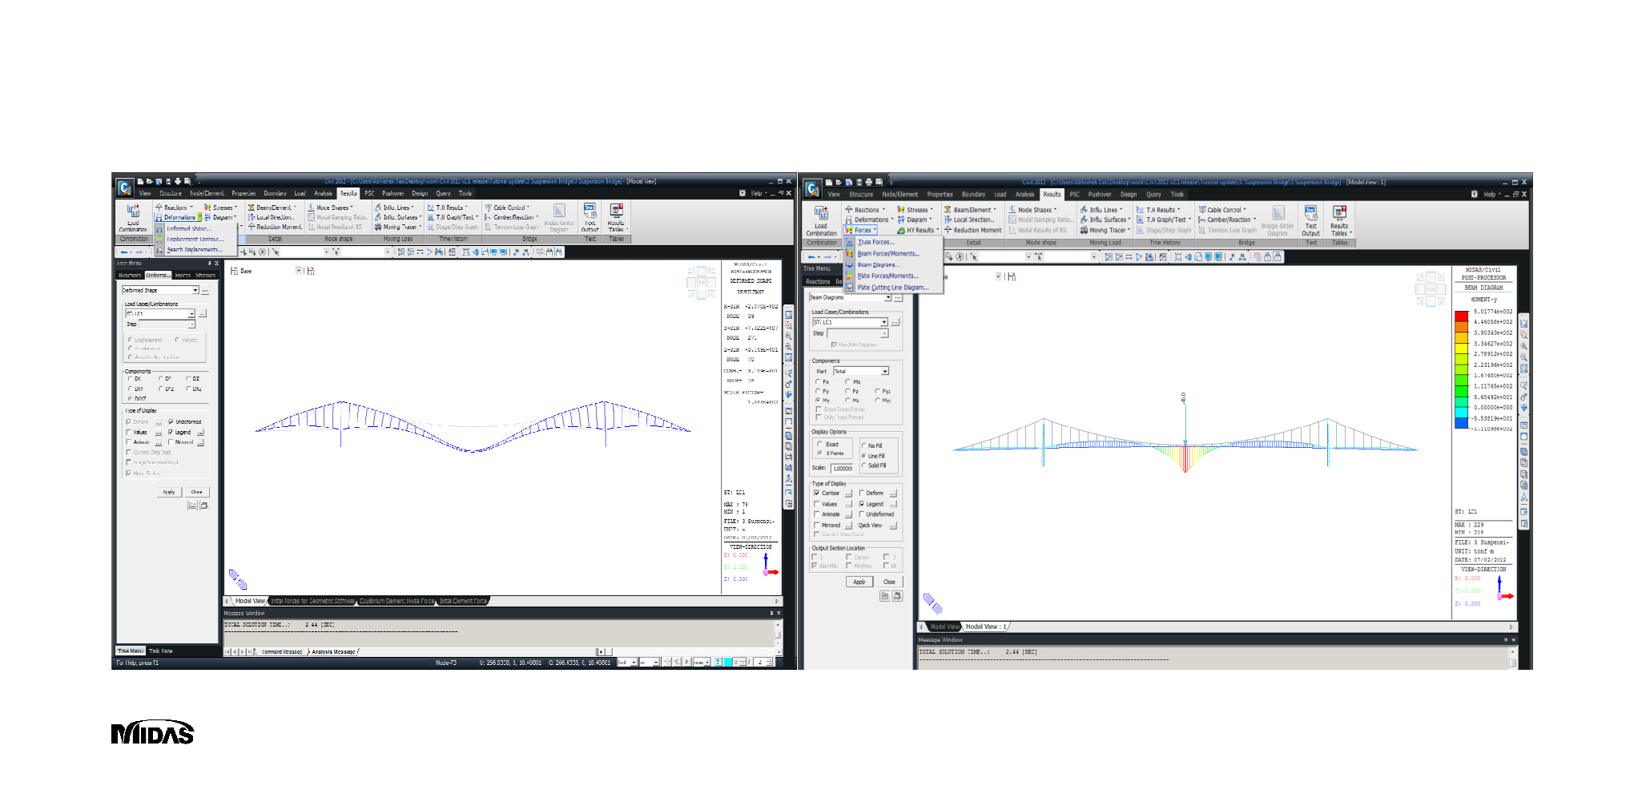
Task: Click the Moving Tracer icon
Action: tap(1107, 230)
